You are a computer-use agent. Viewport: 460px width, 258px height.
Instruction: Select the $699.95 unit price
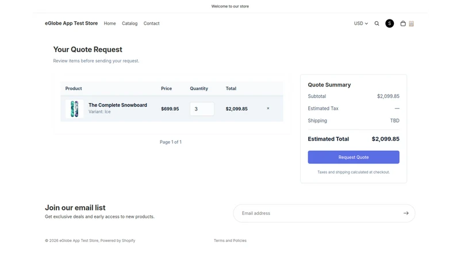(170, 109)
